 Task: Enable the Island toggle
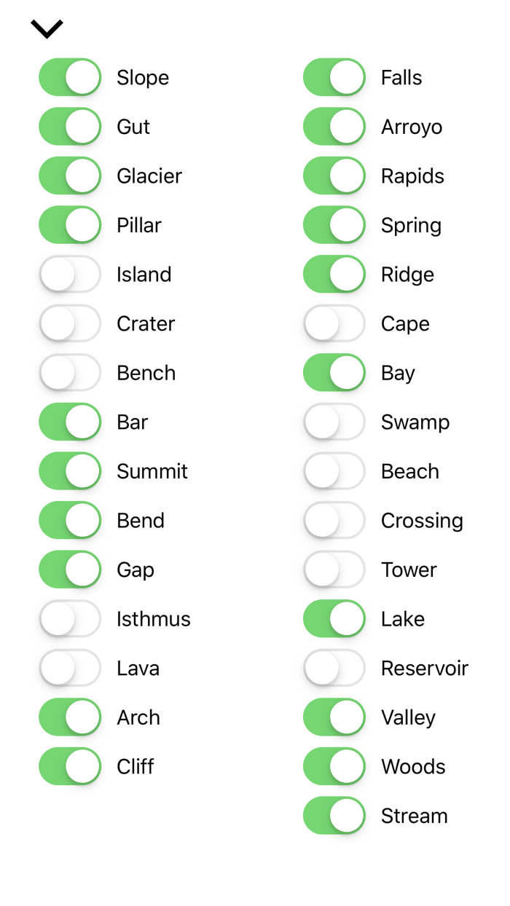(70, 275)
